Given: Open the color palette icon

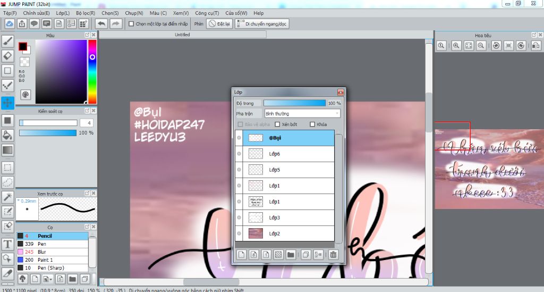Looking at the screenshot, I should pos(25,95).
